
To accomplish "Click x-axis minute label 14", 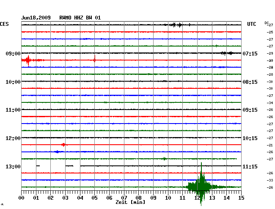I will coord(226,198).
